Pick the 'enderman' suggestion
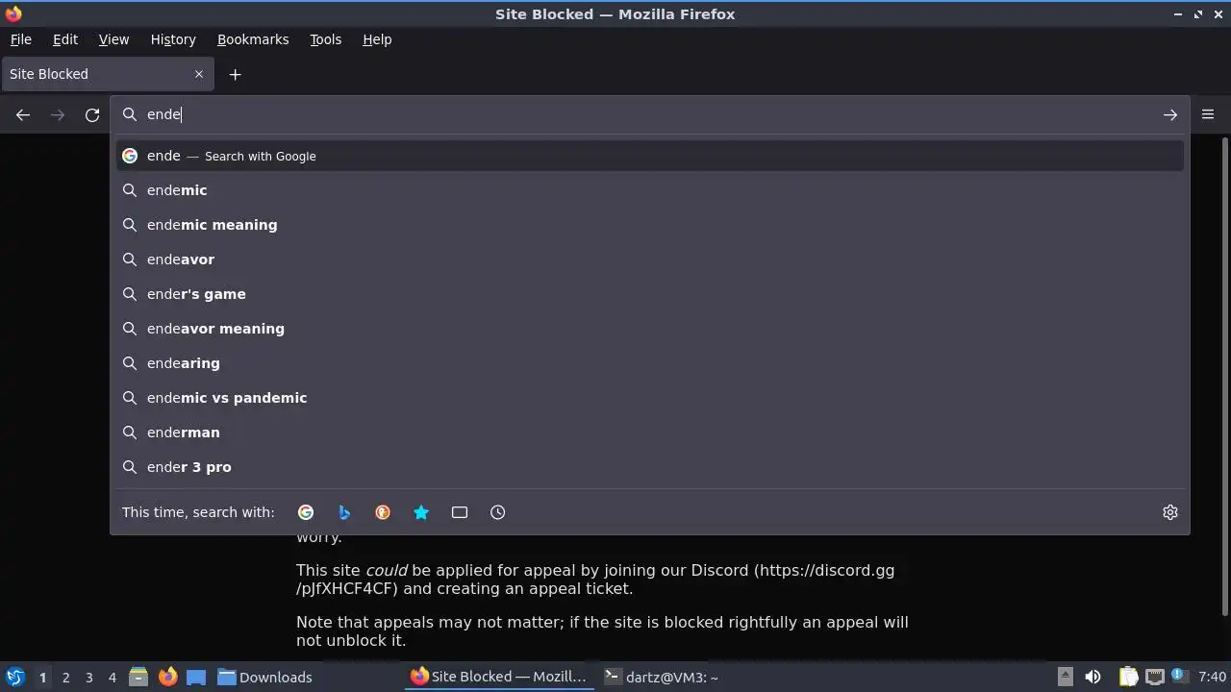This screenshot has width=1231, height=692. click(x=650, y=432)
